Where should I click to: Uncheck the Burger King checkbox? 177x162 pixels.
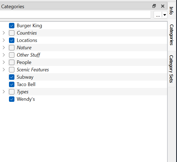tap(12, 26)
